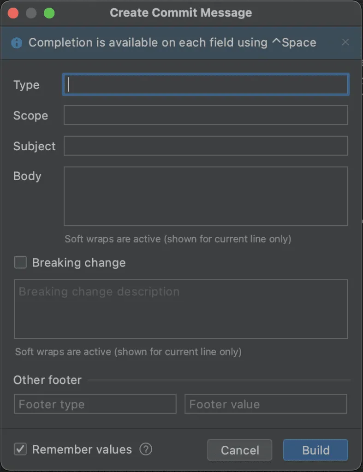The height and width of the screenshot is (472, 363).
Task: Click the Breaking change description box
Action: coord(181,309)
